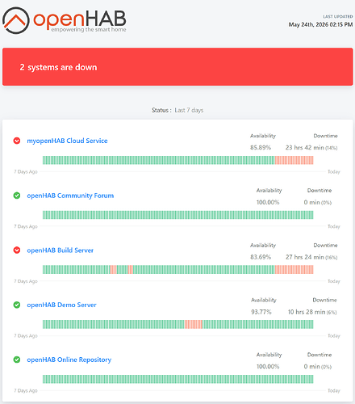Click the red down icon for myopenHAB Cloud Service
Image resolution: width=355 pixels, height=404 pixels.
17,141
